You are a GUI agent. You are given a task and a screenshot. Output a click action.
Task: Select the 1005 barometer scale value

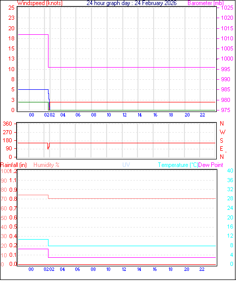pos(227,48)
